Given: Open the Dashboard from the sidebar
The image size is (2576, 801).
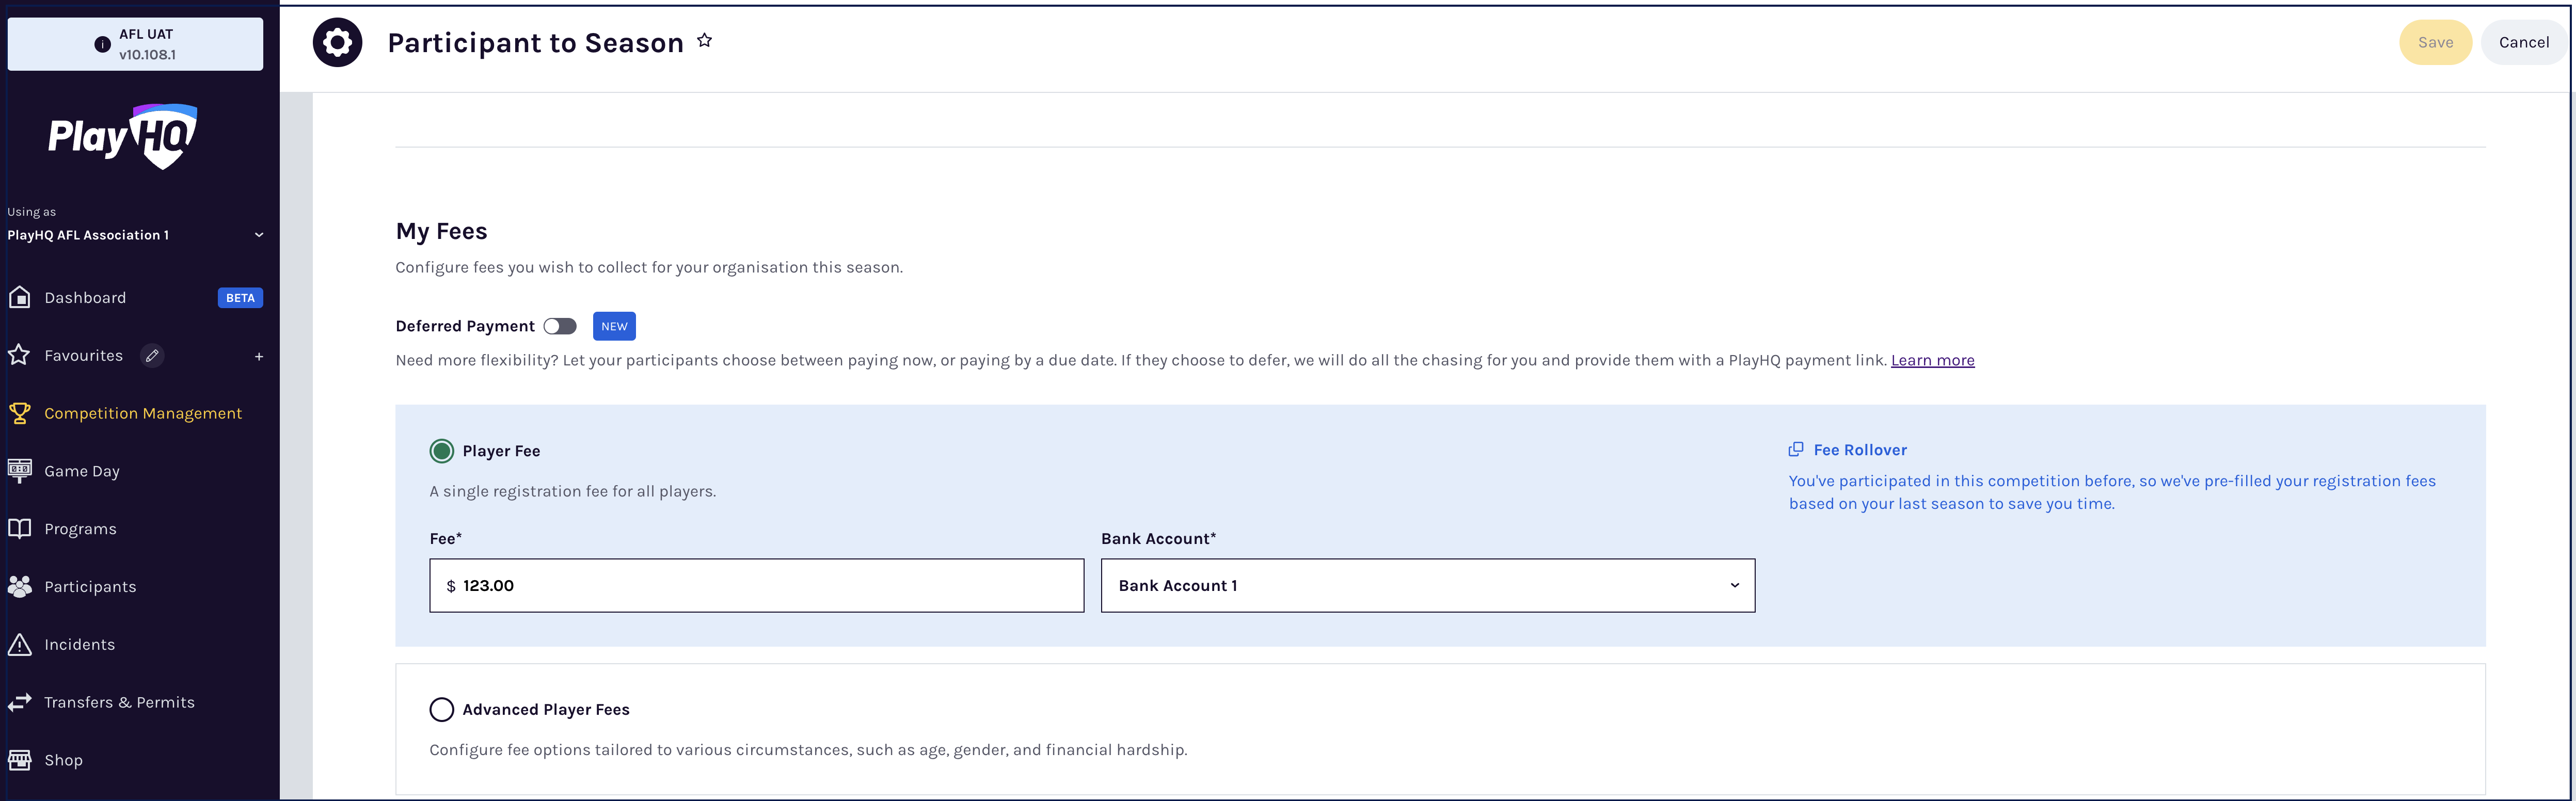Looking at the screenshot, I should 85,297.
